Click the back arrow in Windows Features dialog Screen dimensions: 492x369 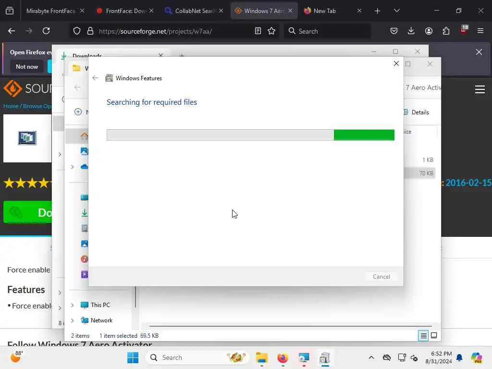(x=95, y=78)
